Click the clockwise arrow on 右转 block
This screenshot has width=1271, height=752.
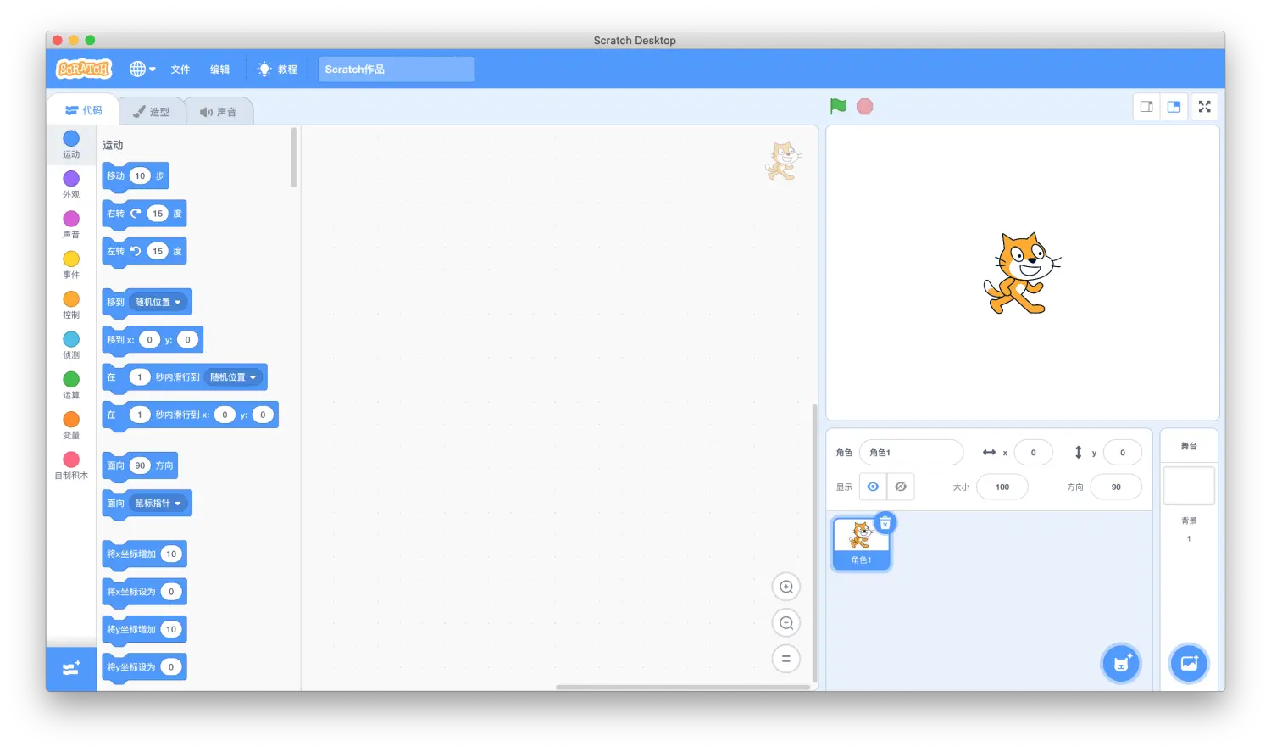[136, 214]
